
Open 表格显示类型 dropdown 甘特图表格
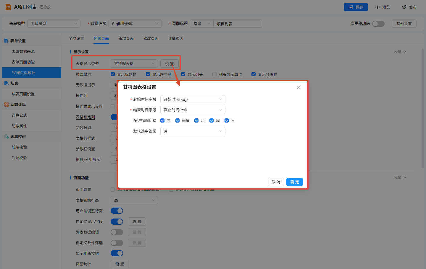[x=134, y=63]
